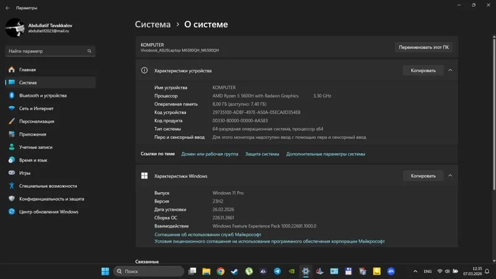This screenshot has width=496, height=279.
Task: Open File Explorer from the taskbar
Action: point(206,271)
